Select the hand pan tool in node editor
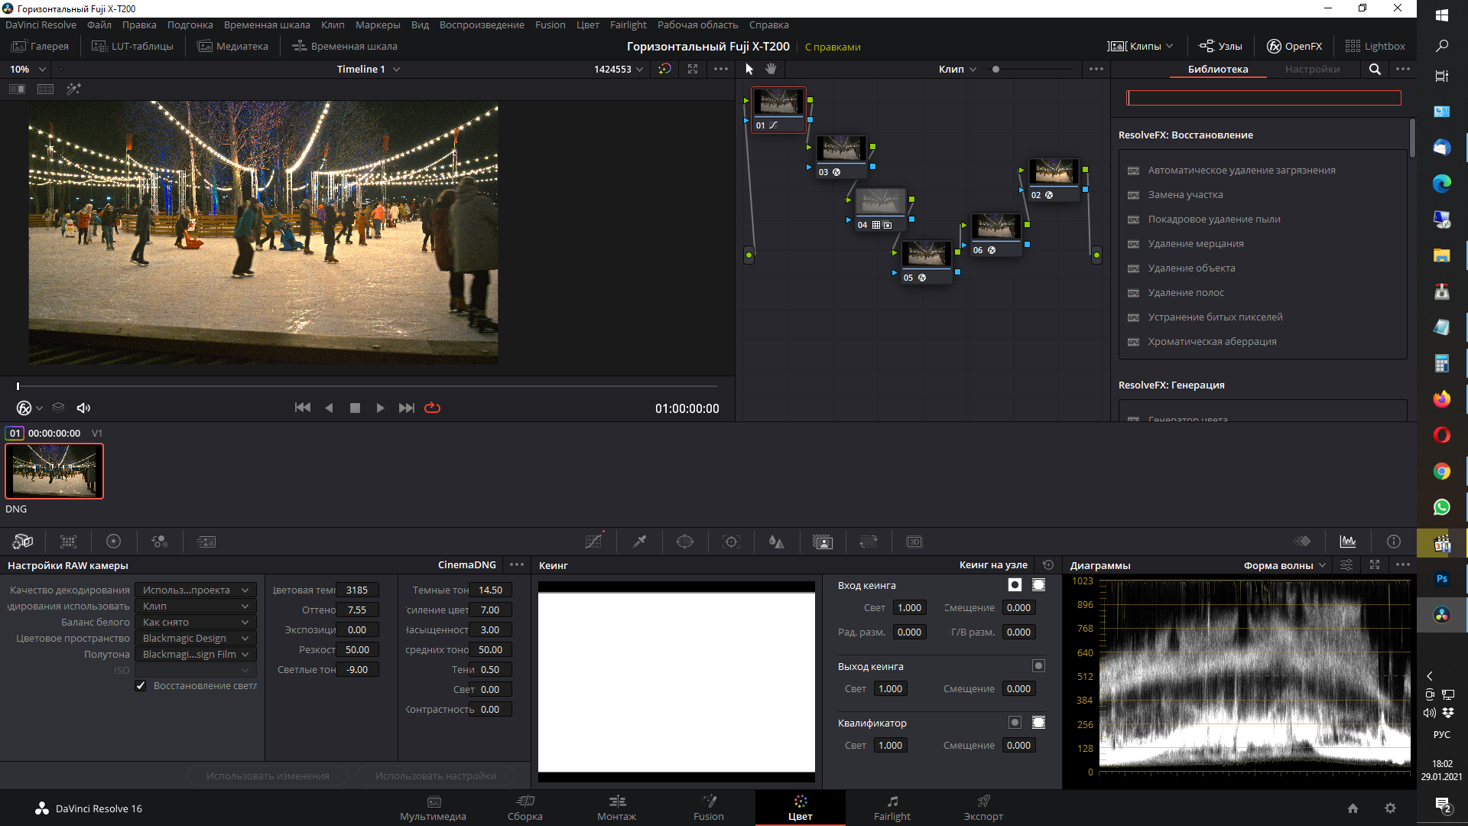Viewport: 1468px width, 826px height. coord(771,69)
